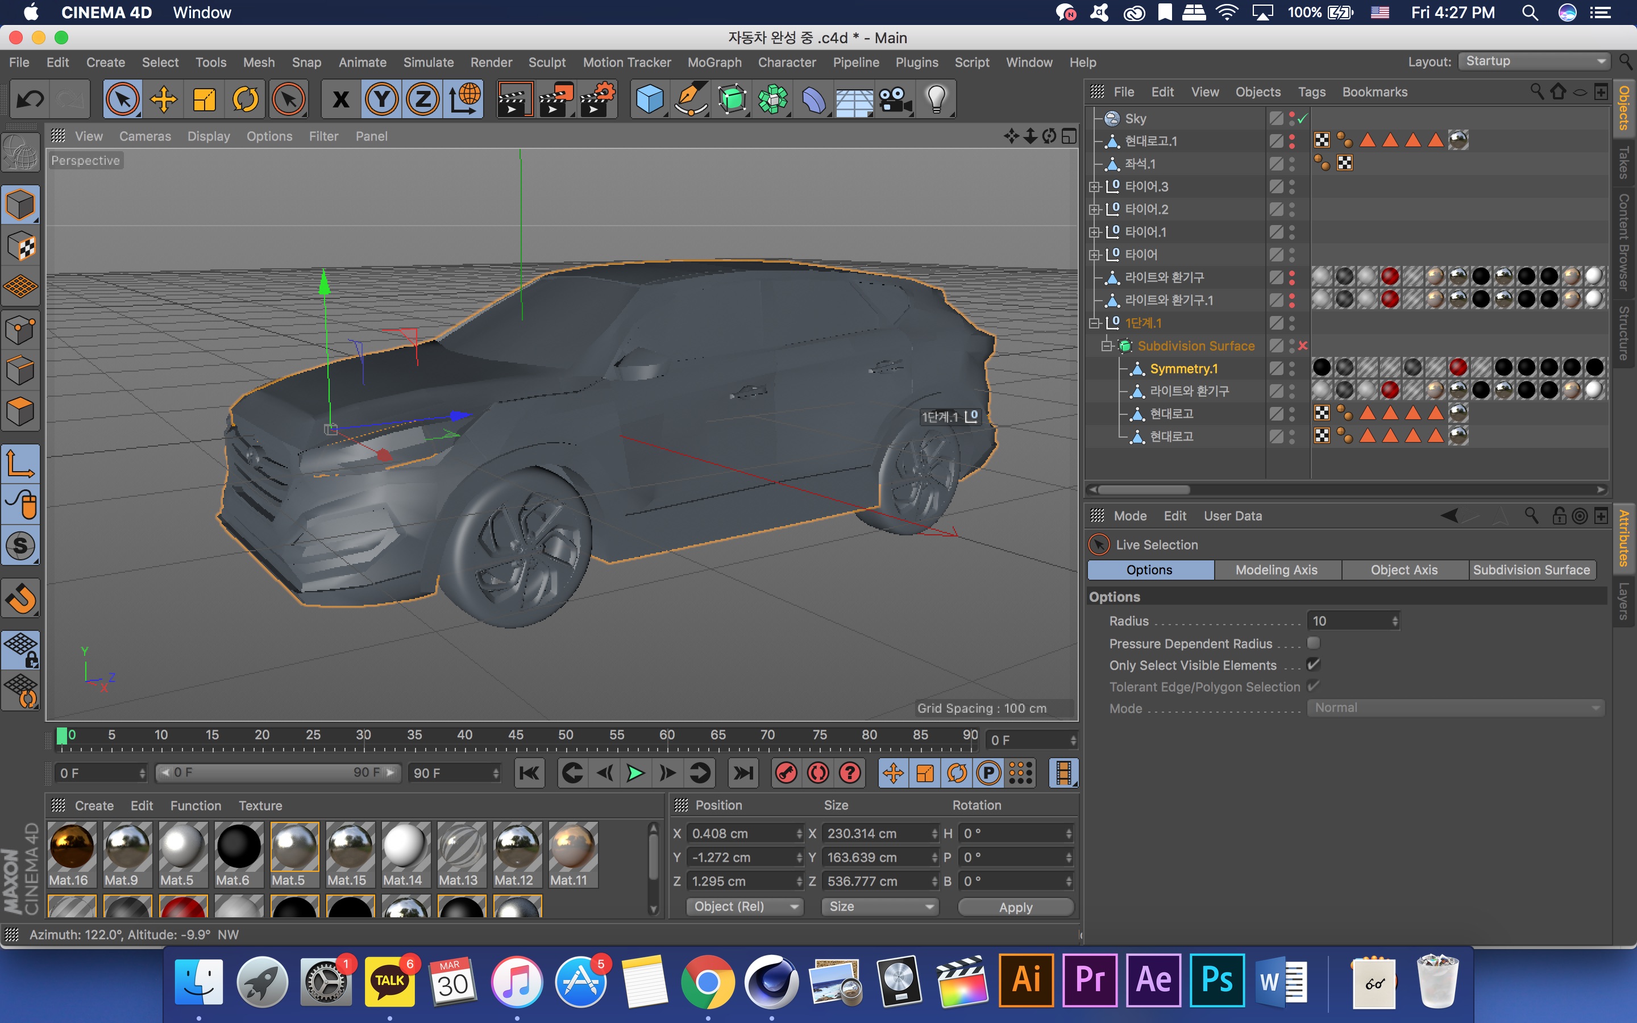Jump to end of animation
This screenshot has width=1637, height=1023.
coord(743,773)
